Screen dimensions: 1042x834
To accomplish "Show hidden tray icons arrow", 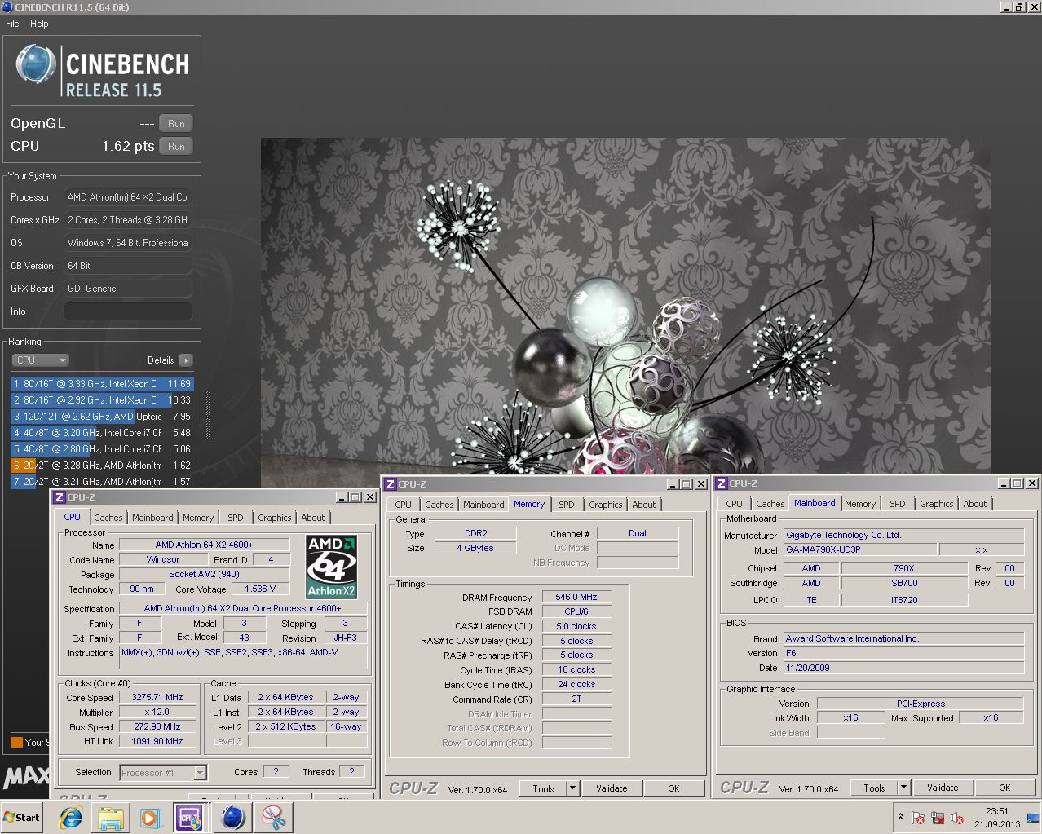I will coord(900,817).
